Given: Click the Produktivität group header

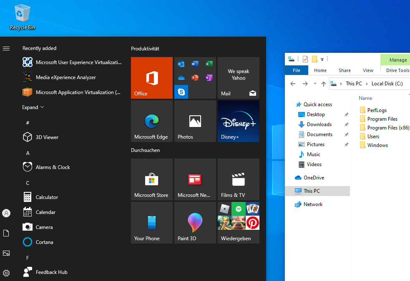Looking at the screenshot, I should tap(145, 49).
